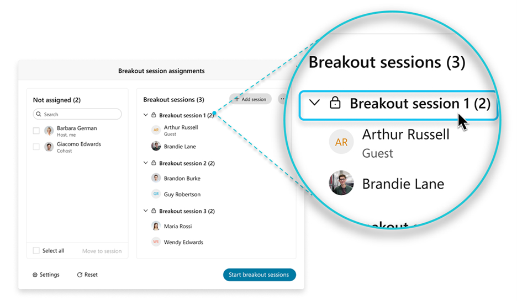Collapse the Breakout session 2 group
This screenshot has height=301, width=517.
point(146,163)
